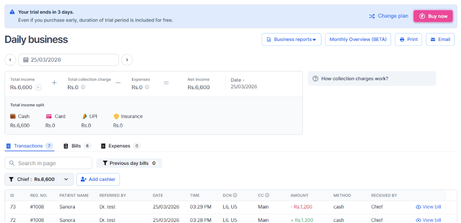Screen dimensions: 461x223
Task: Click the Search in page field
Action: (x=48, y=163)
